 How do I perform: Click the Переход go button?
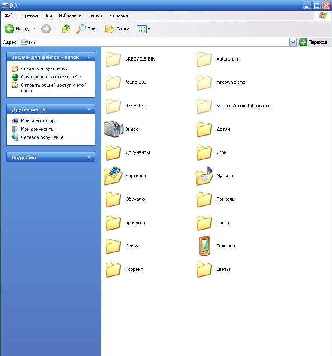313,42
